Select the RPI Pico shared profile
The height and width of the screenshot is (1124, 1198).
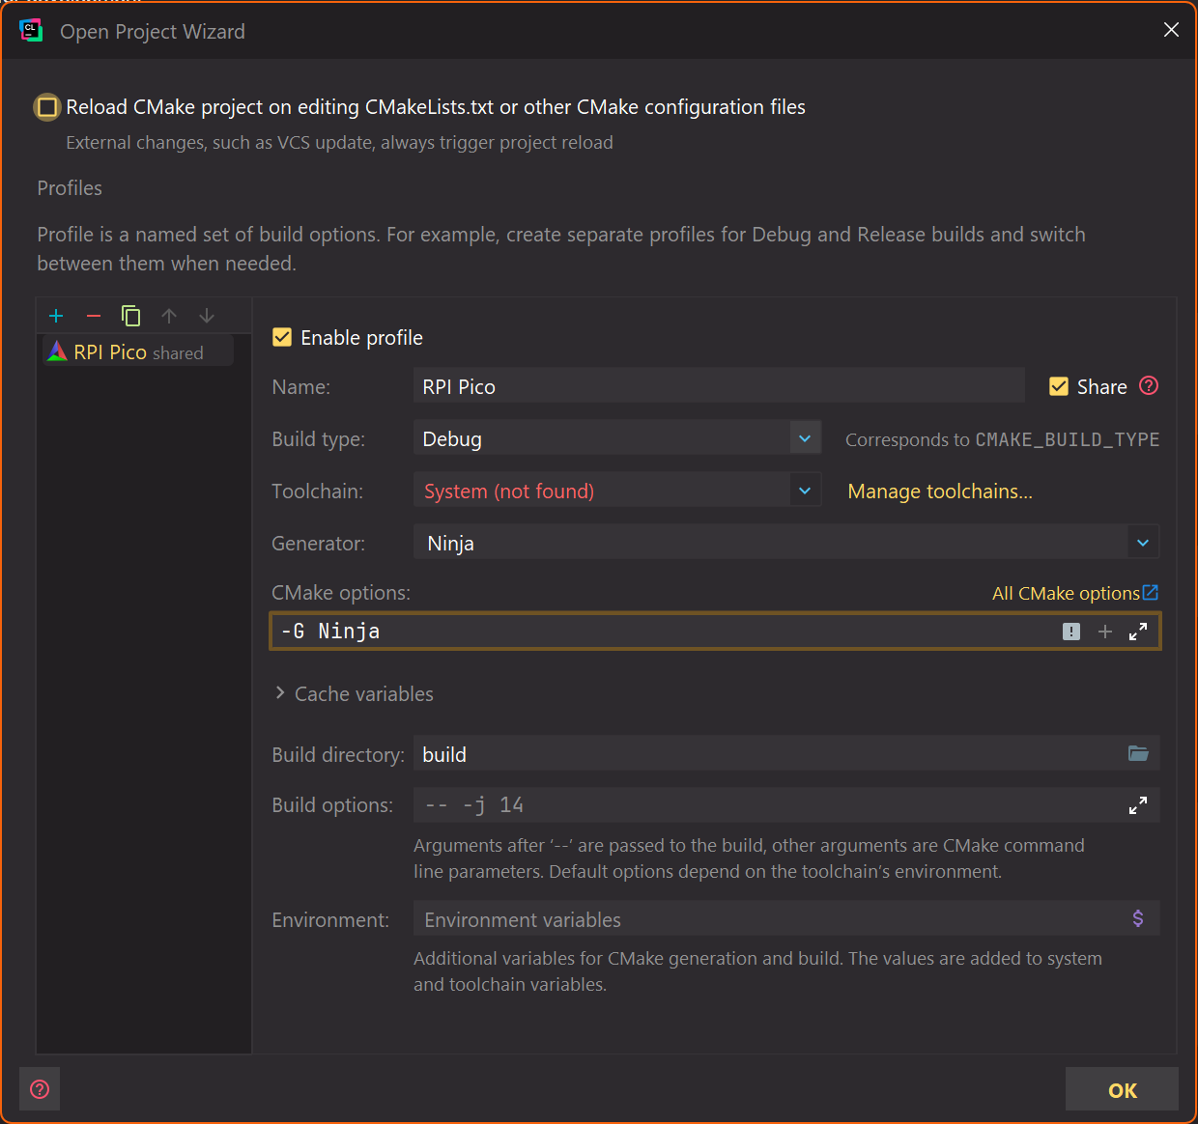[138, 351]
